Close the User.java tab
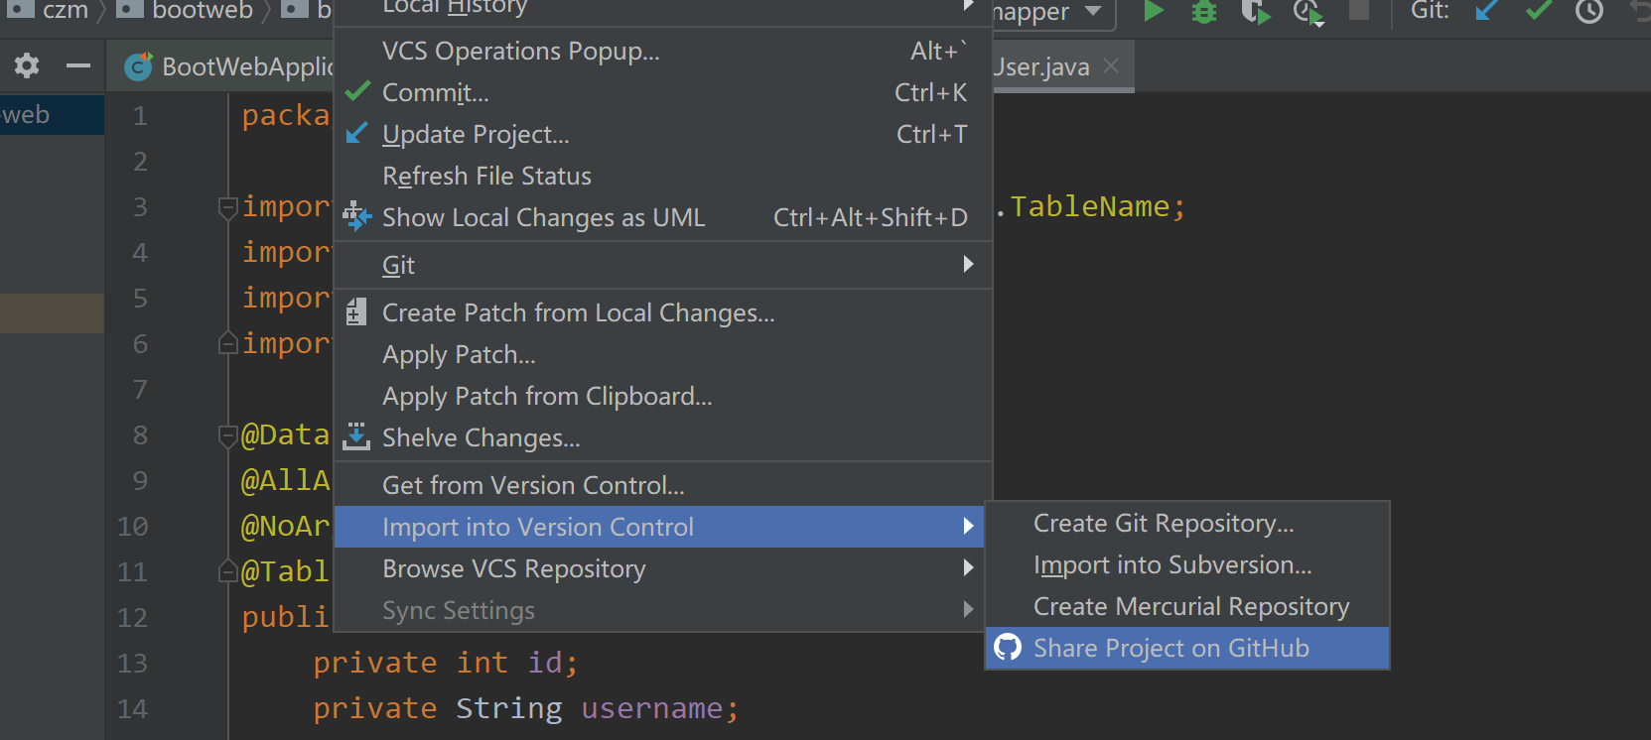The image size is (1651, 740). (1111, 65)
